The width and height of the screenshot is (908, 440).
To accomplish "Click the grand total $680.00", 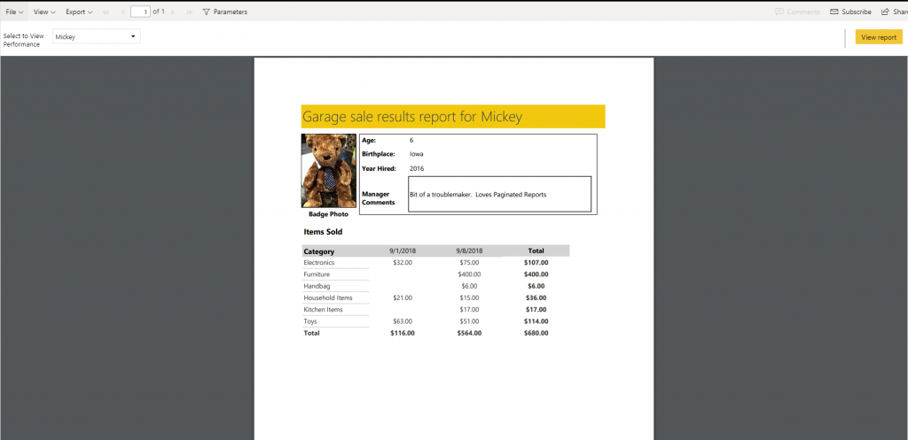I will click(536, 333).
